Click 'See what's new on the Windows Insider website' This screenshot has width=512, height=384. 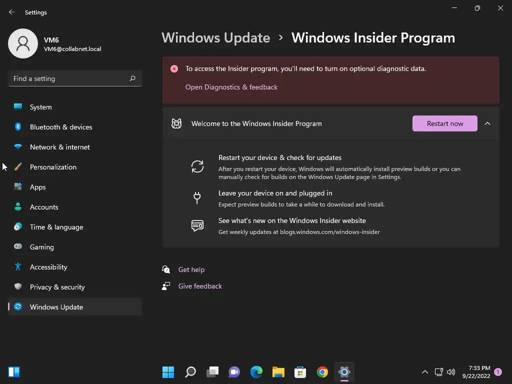[292, 220]
